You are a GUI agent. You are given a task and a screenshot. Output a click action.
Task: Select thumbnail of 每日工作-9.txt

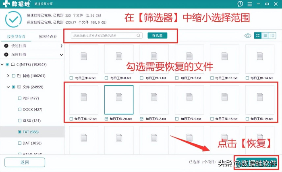(x=189, y=100)
